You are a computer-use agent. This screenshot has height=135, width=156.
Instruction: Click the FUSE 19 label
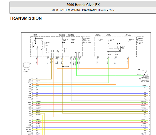point(112,40)
